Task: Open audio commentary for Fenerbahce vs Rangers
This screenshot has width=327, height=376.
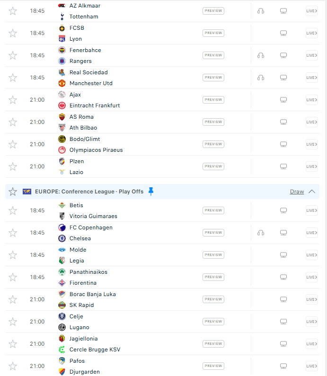Action: coord(261,55)
